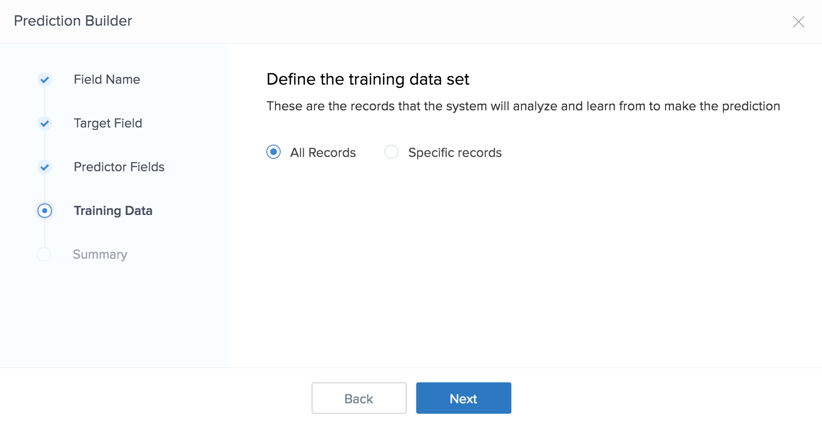
Task: Click the 'All Records' option label
Action: 323,153
